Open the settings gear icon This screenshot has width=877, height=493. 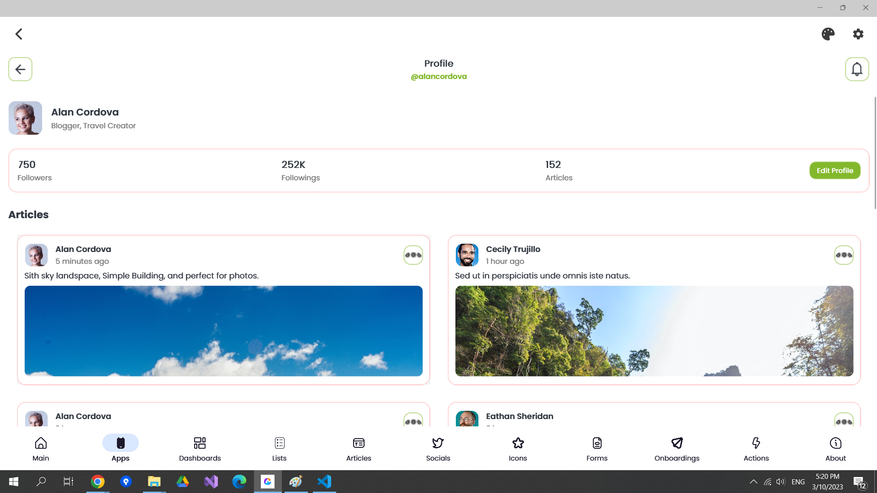(x=858, y=34)
